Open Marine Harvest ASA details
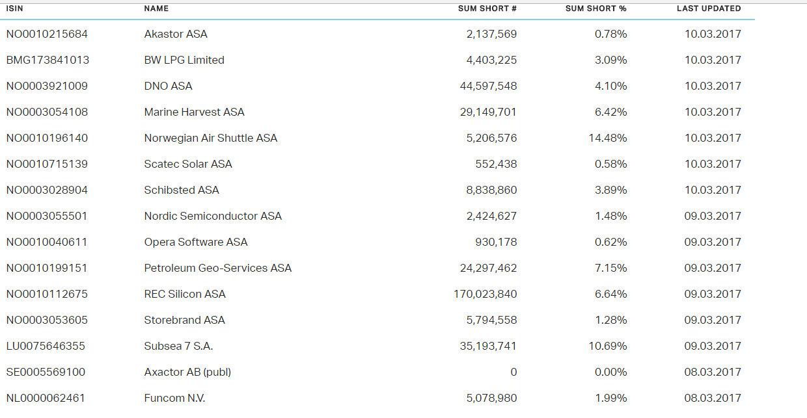Image resolution: width=807 pixels, height=418 pixels. (194, 112)
